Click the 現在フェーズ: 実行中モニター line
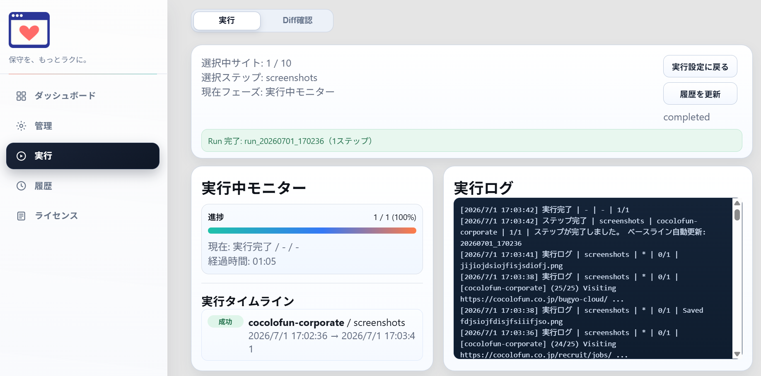 [x=268, y=92]
